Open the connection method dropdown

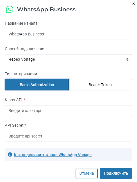68,59
